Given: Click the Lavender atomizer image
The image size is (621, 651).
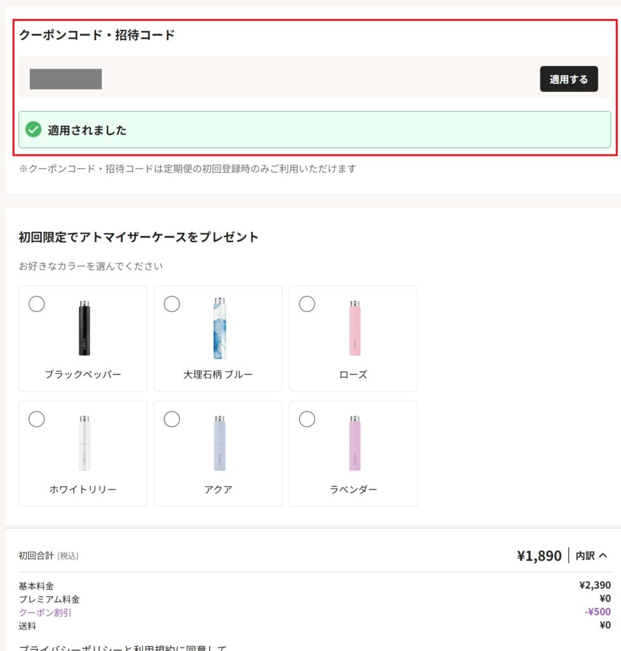Looking at the screenshot, I should tap(355, 443).
